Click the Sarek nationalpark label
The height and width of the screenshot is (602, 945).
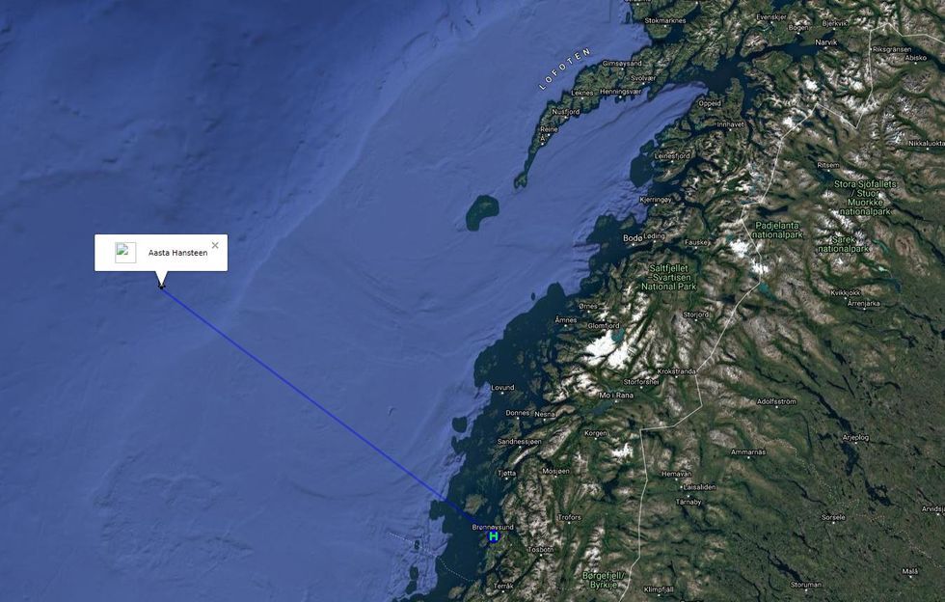(843, 244)
